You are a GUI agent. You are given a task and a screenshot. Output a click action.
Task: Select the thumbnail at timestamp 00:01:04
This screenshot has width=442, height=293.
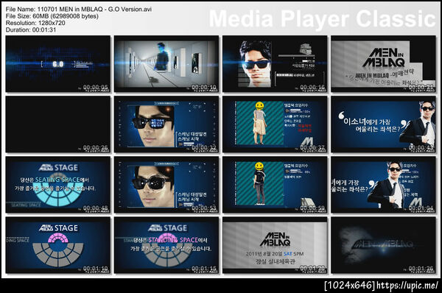[383, 185]
